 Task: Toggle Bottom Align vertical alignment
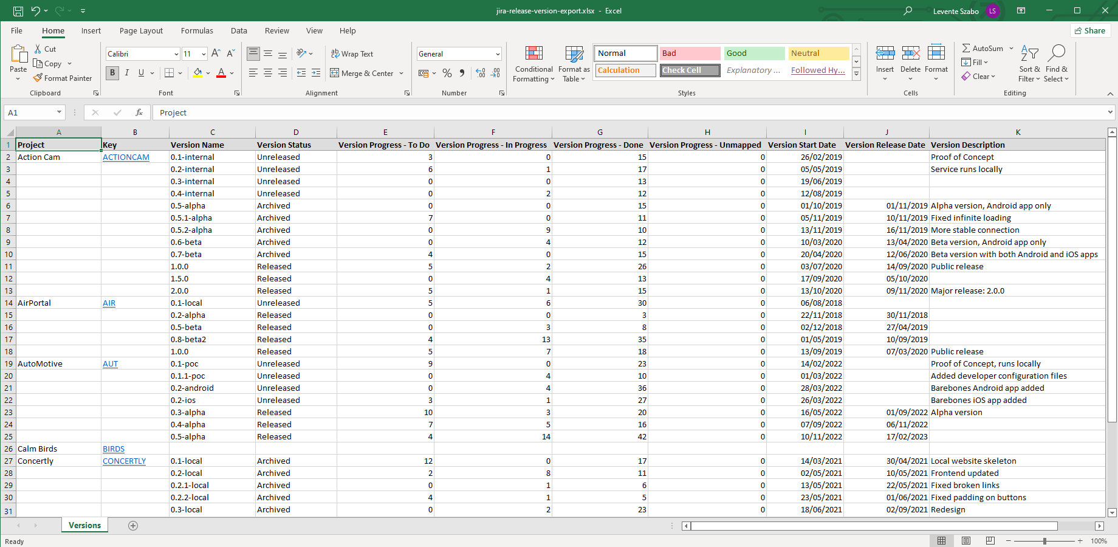click(x=283, y=53)
